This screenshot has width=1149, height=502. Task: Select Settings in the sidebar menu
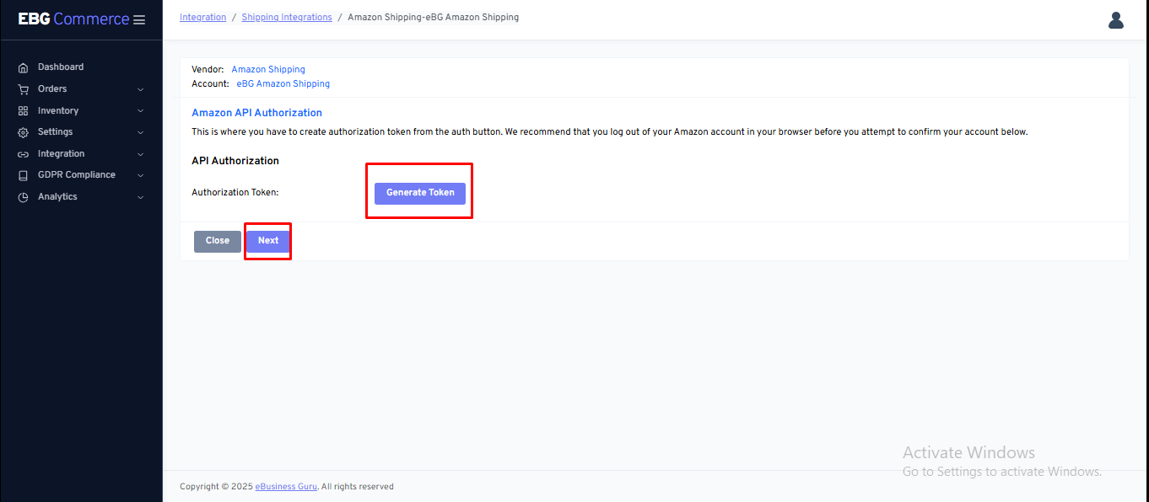[x=55, y=132]
